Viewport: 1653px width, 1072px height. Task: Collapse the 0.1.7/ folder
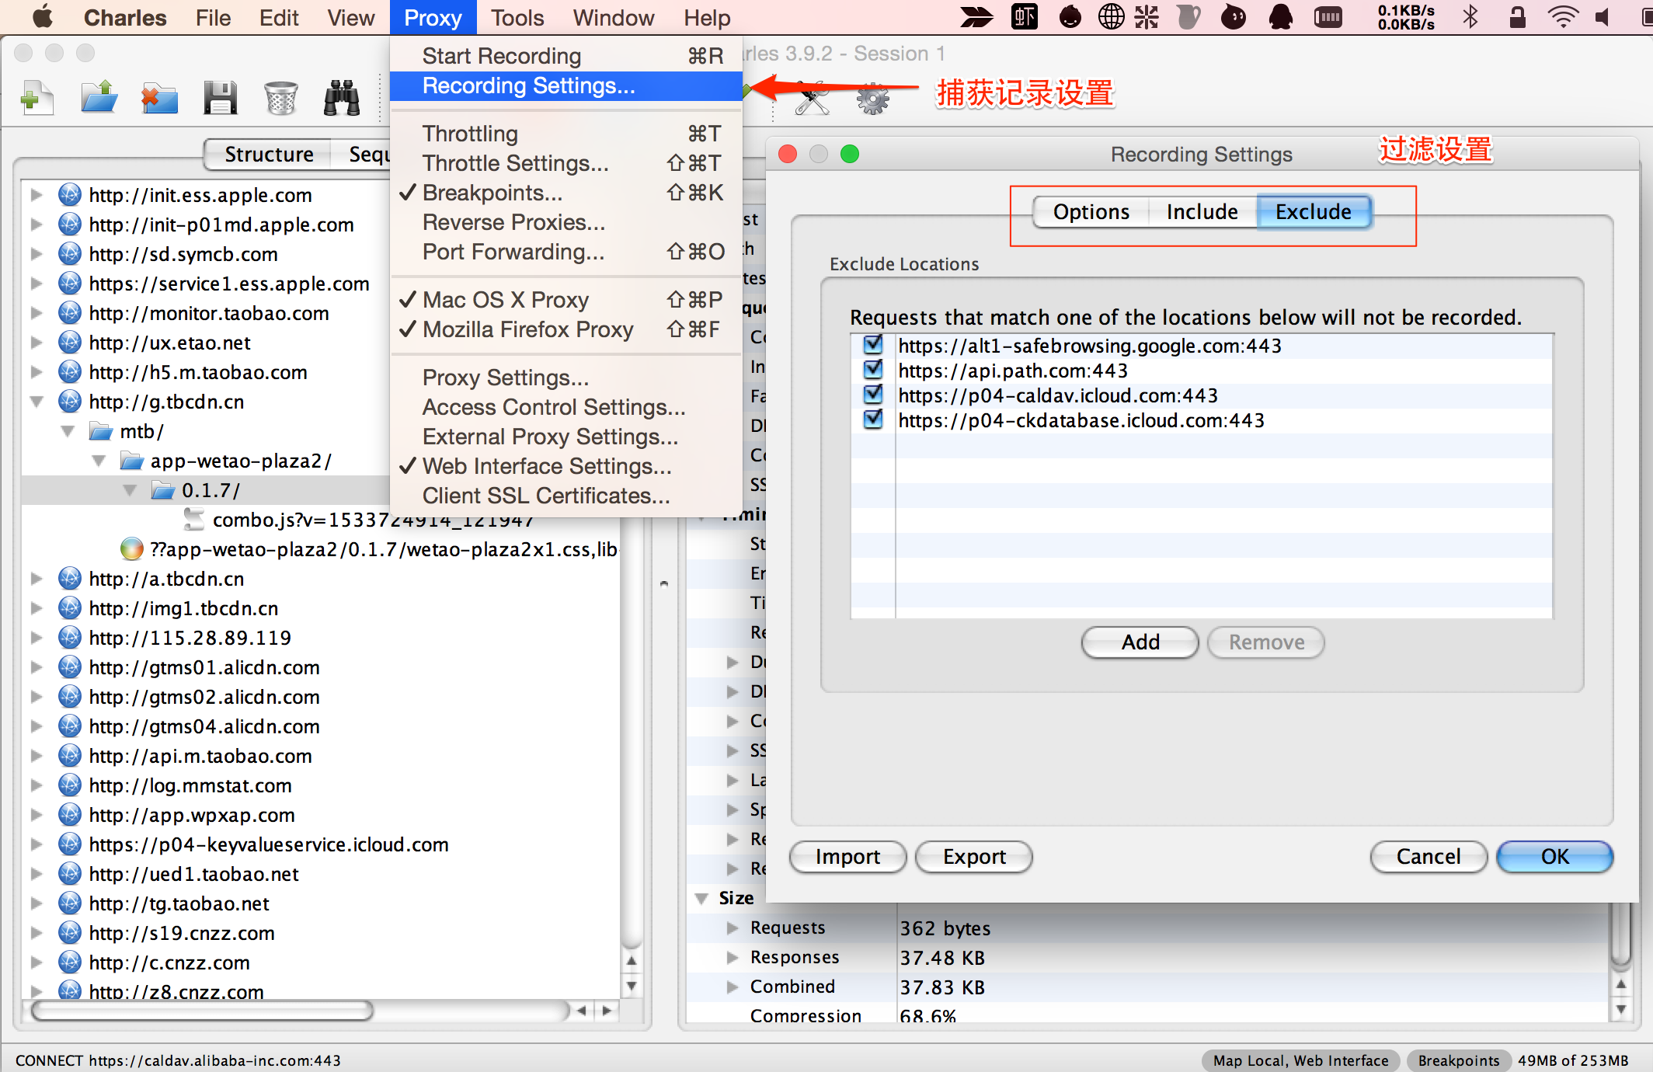pyautogui.click(x=130, y=490)
